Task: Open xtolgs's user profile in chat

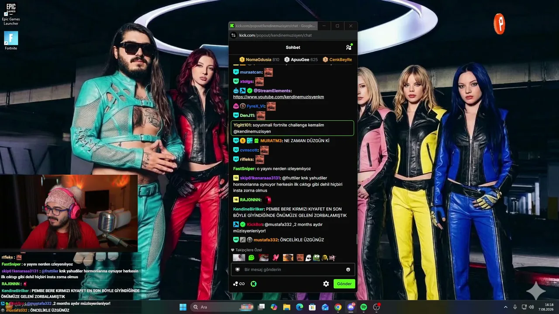Action: [x=247, y=82]
